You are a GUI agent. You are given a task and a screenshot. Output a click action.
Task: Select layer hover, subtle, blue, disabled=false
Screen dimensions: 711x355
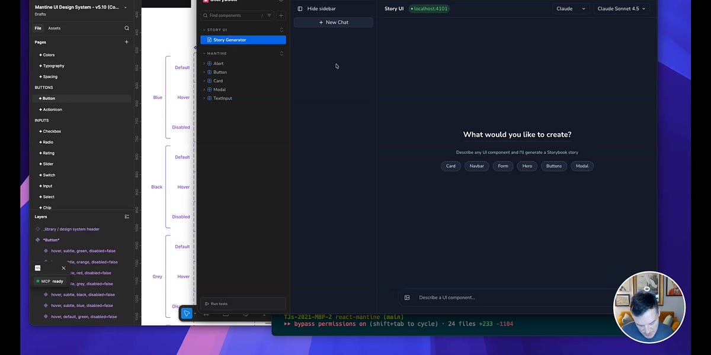click(x=82, y=305)
